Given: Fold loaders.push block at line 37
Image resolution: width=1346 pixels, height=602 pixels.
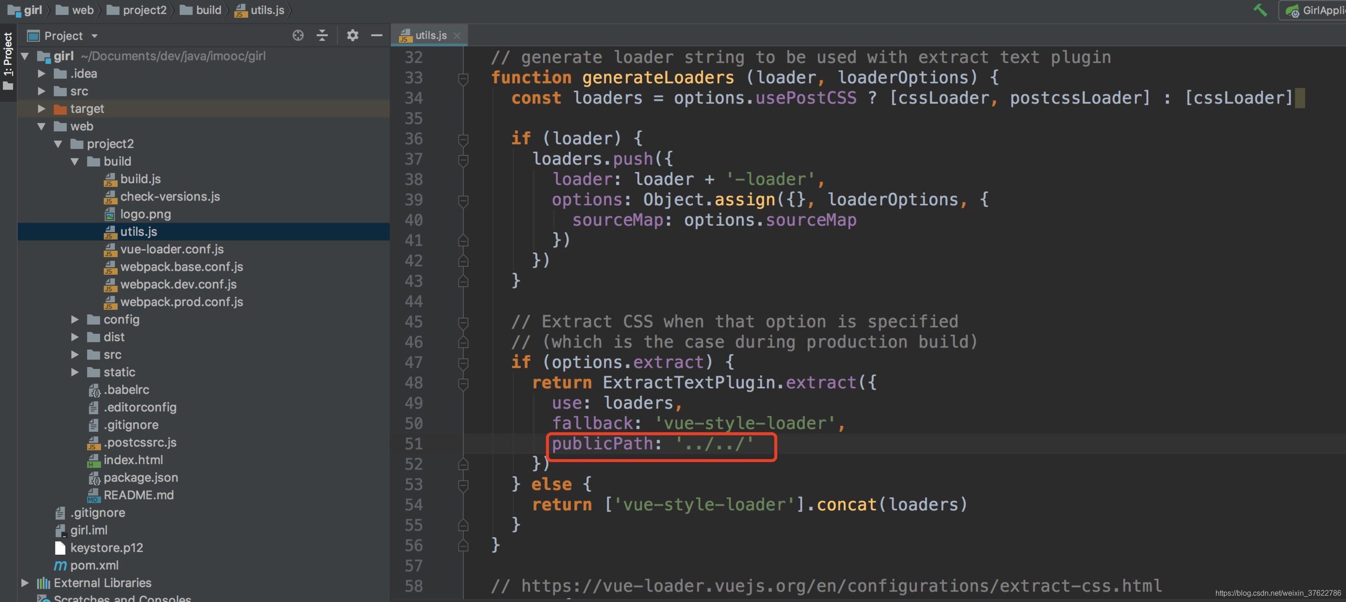Looking at the screenshot, I should click(463, 160).
